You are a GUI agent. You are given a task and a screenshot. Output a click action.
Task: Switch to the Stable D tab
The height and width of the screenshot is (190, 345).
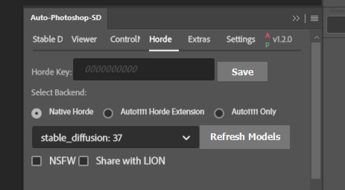pyautogui.click(x=48, y=40)
